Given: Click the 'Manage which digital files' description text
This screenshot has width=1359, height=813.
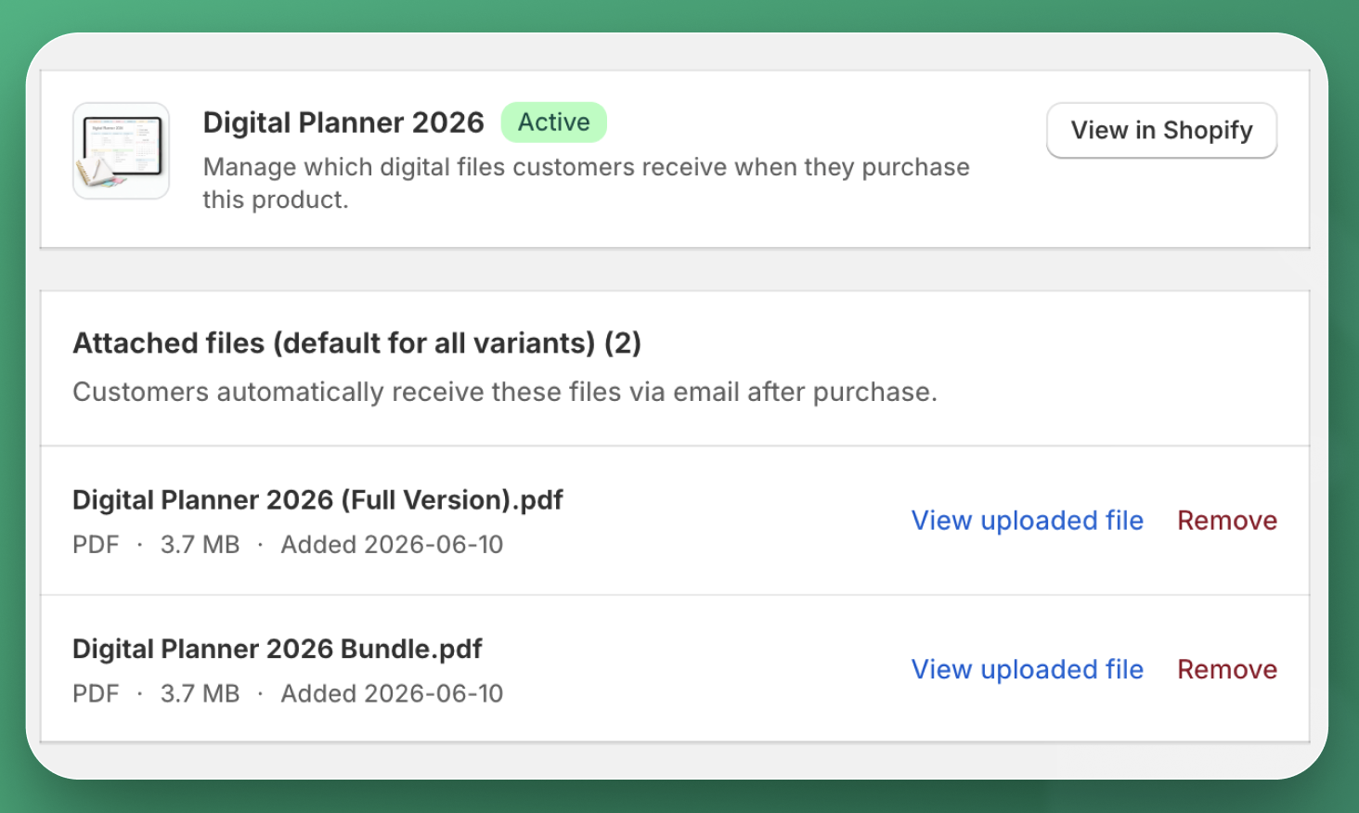Looking at the screenshot, I should pos(587,183).
